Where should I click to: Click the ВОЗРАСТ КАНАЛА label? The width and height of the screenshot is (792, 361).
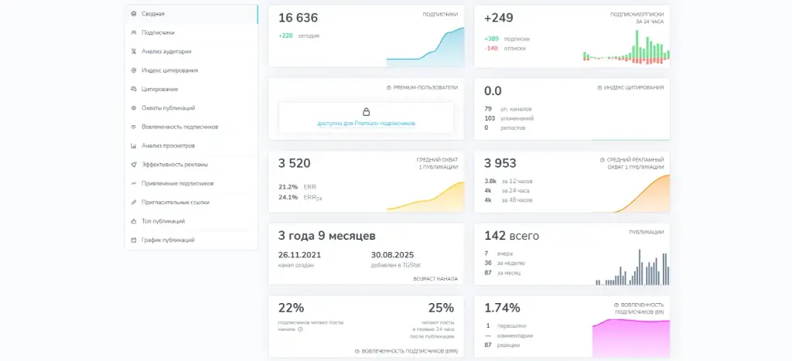coord(436,279)
